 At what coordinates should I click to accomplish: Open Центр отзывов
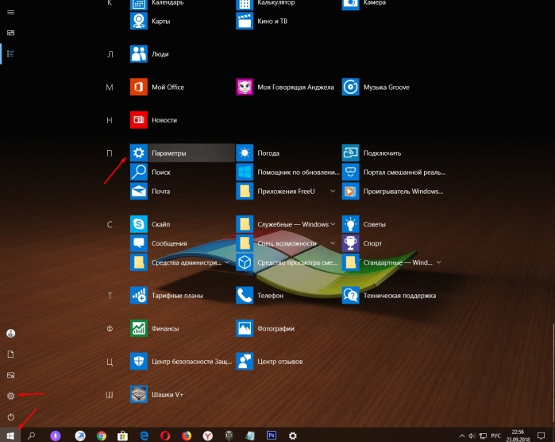click(269, 362)
